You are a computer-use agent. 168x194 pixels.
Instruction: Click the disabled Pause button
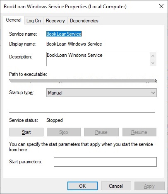pos(101,132)
